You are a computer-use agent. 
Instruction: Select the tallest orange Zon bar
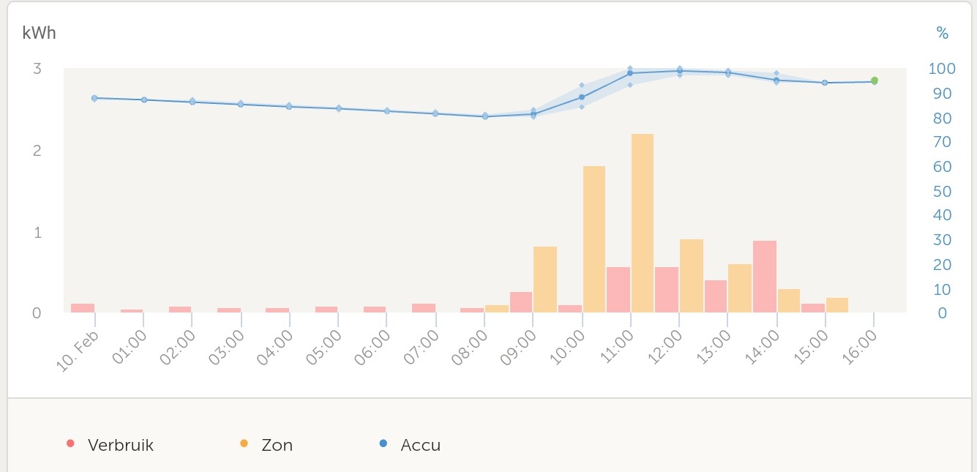(642, 223)
